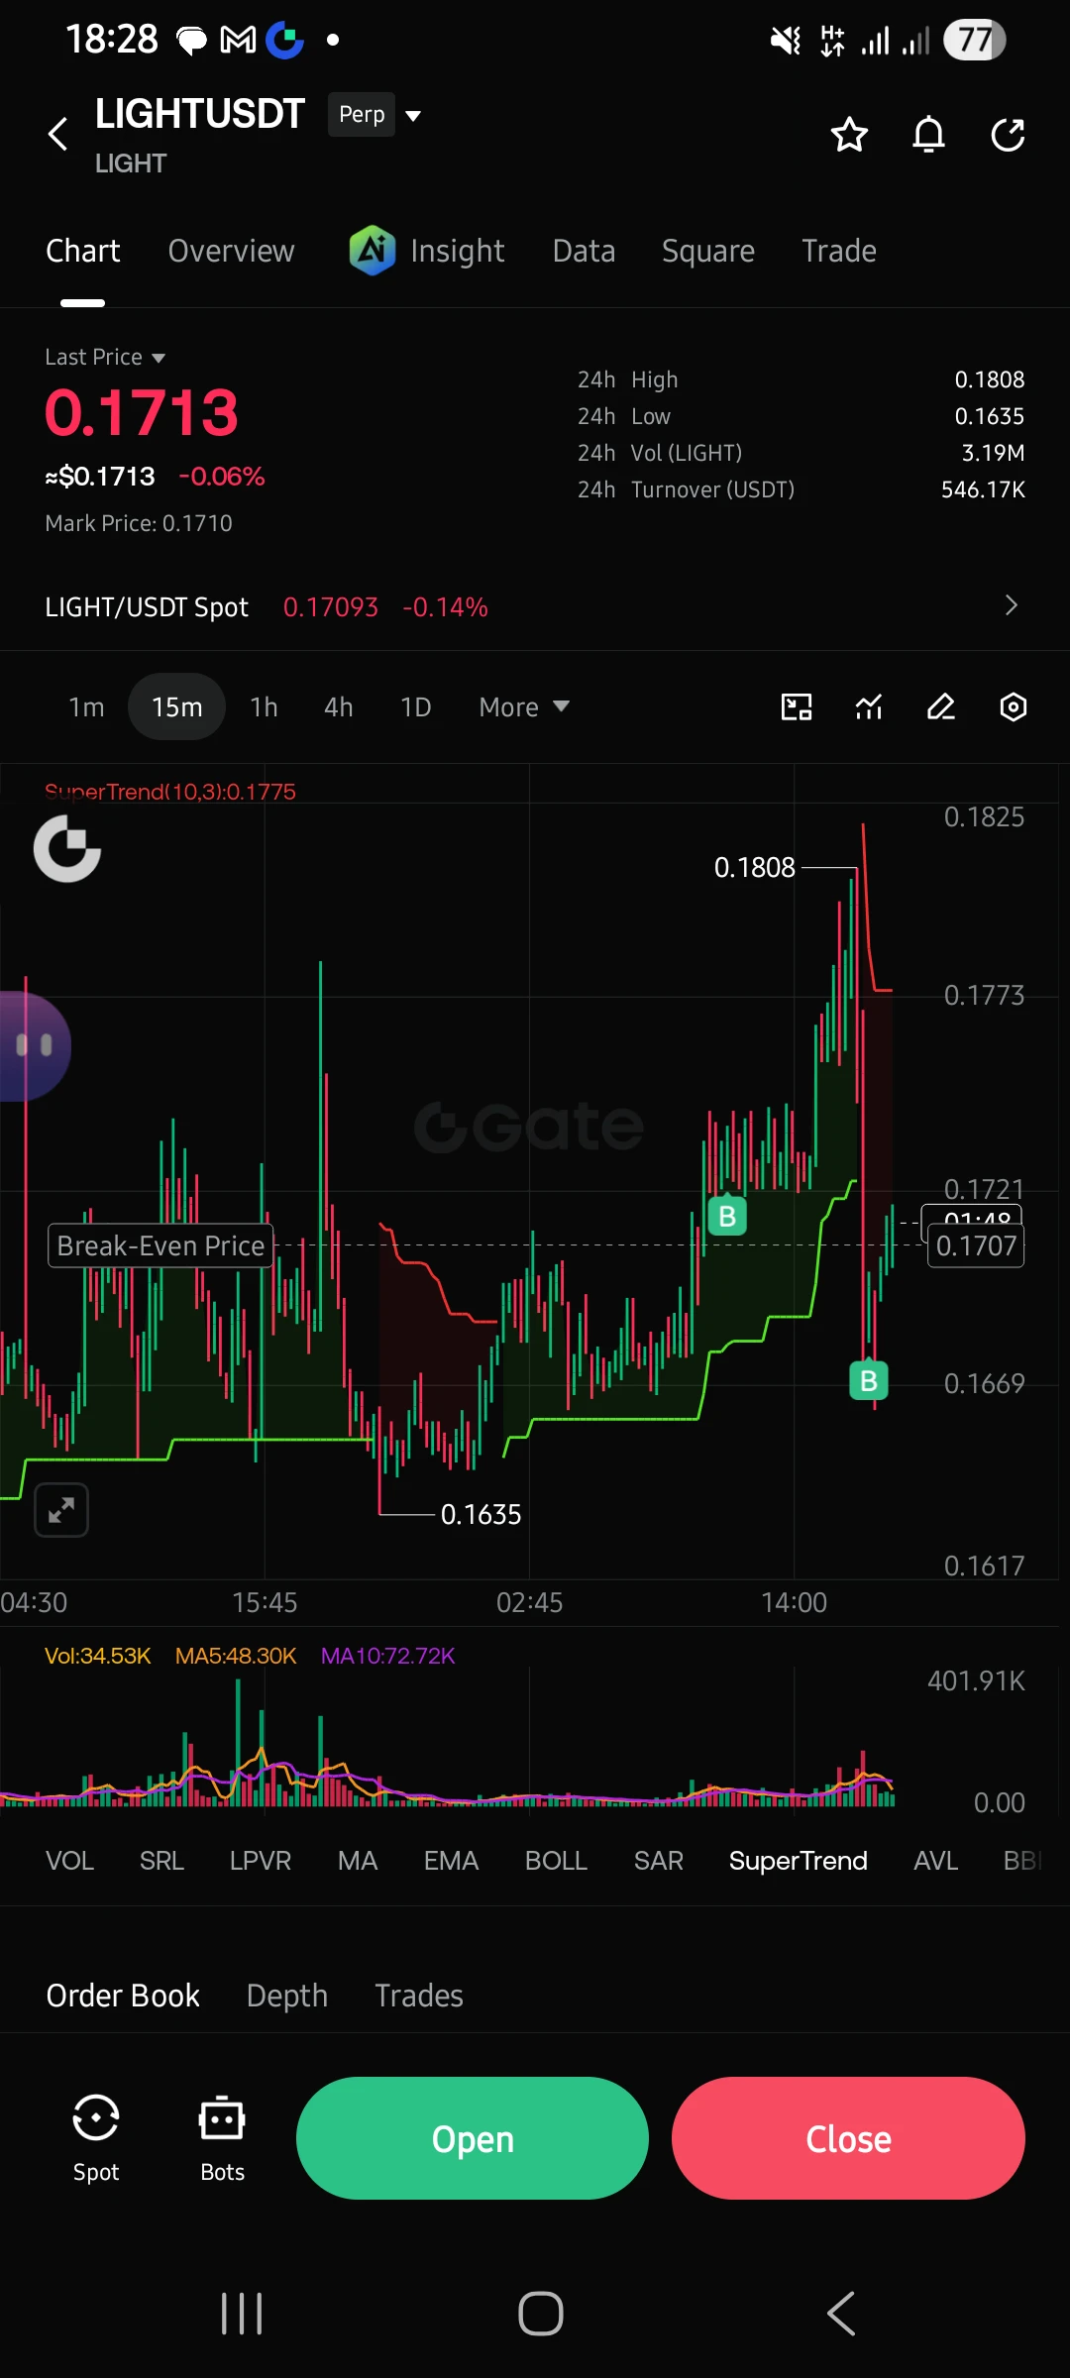Open Last Price dropdown
The image size is (1070, 2378).
pos(105,357)
